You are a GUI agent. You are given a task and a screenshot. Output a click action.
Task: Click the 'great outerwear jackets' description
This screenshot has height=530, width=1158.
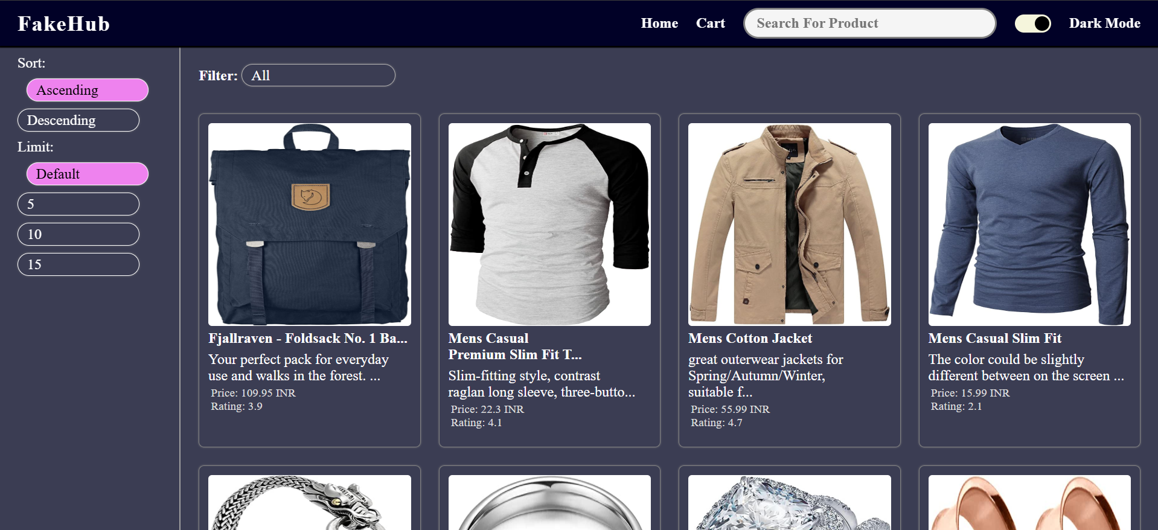pyautogui.click(x=766, y=375)
